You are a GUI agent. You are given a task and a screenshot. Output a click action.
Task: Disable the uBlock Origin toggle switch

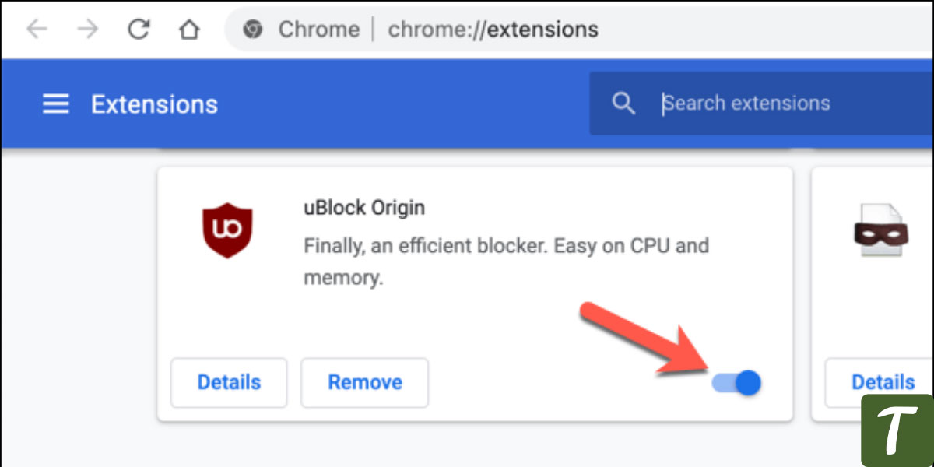(736, 382)
